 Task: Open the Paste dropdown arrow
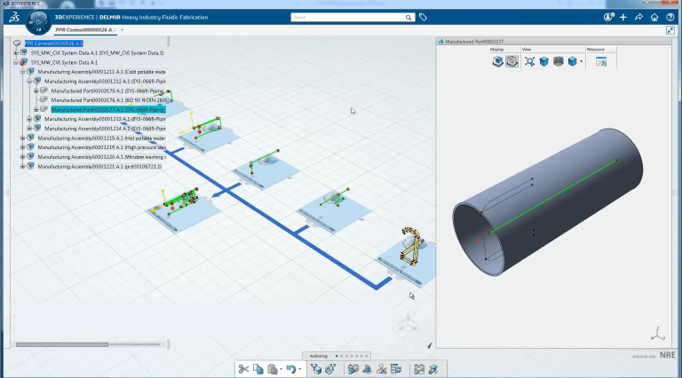click(x=280, y=370)
